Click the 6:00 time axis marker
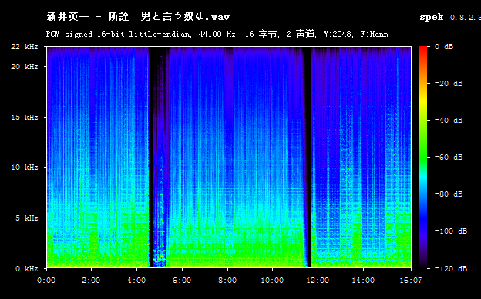This screenshot has height=299, width=481. tap(182, 281)
